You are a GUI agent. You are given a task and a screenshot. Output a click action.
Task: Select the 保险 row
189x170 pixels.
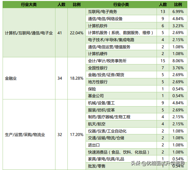click(136, 89)
